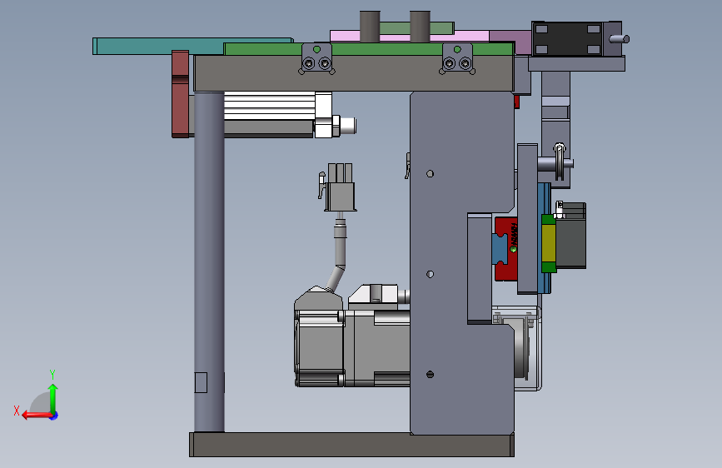Select the small rectangle near the column bottom
The width and height of the screenshot is (722, 468).
(x=201, y=383)
